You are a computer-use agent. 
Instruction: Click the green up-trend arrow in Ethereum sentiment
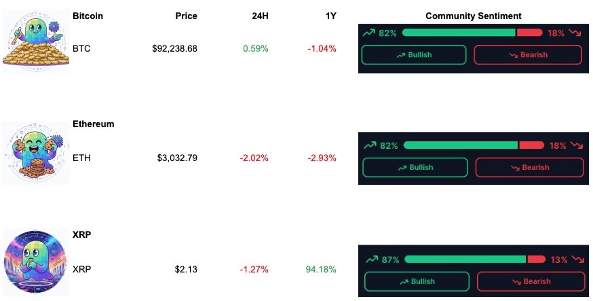tap(370, 145)
